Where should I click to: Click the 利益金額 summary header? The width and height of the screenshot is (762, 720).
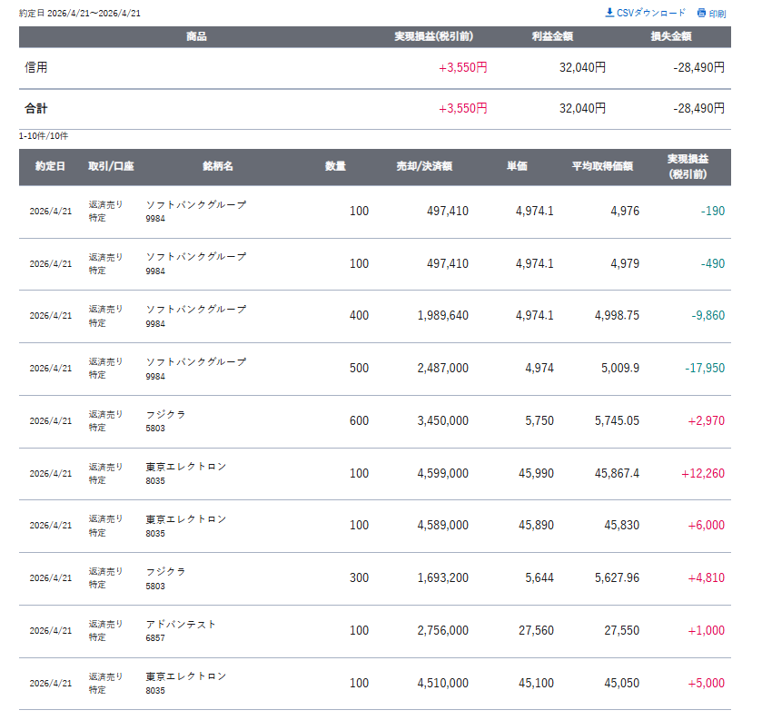click(552, 37)
